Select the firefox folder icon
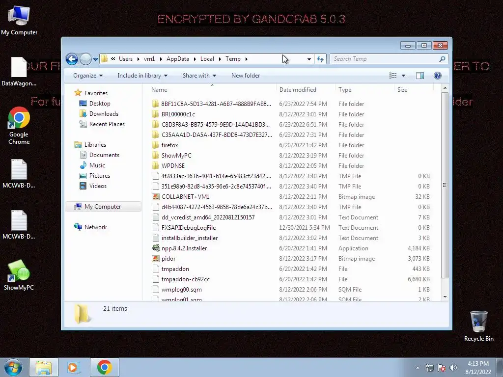 156,145
